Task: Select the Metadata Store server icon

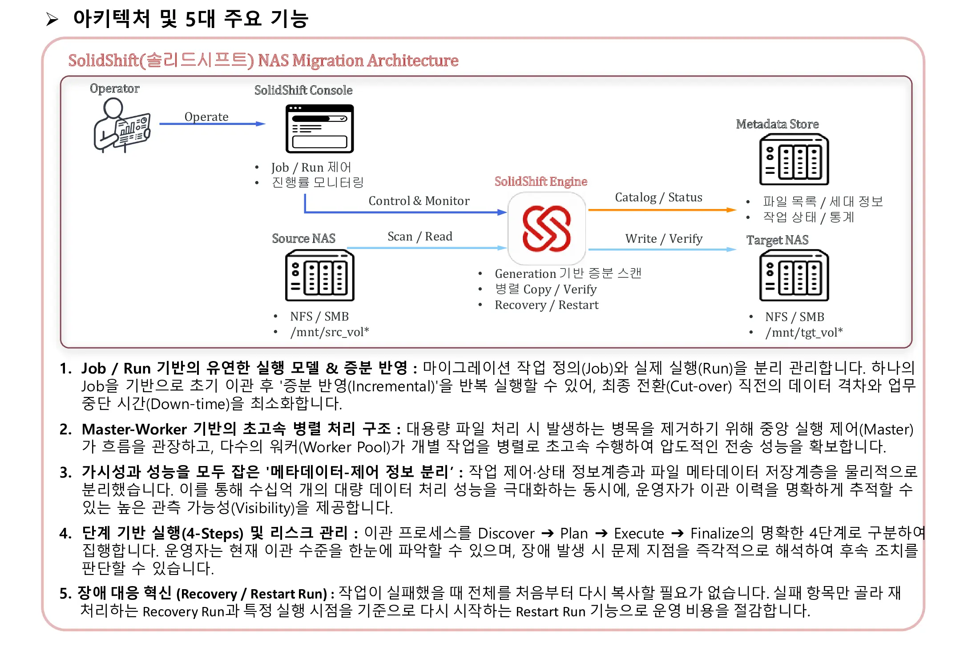Action: [x=794, y=160]
